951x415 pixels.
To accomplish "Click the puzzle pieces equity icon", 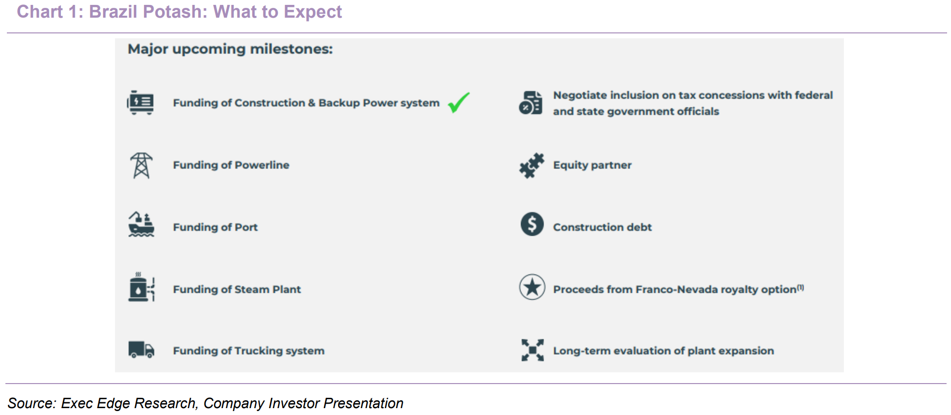I will (x=532, y=166).
